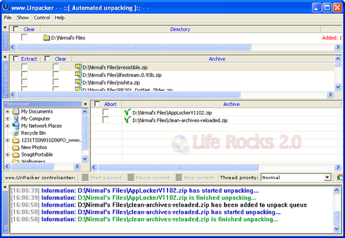Screen dimensions: 345x238
Task: Click Filebrowser horizontal scroll right arrow
Action: tap(77, 166)
